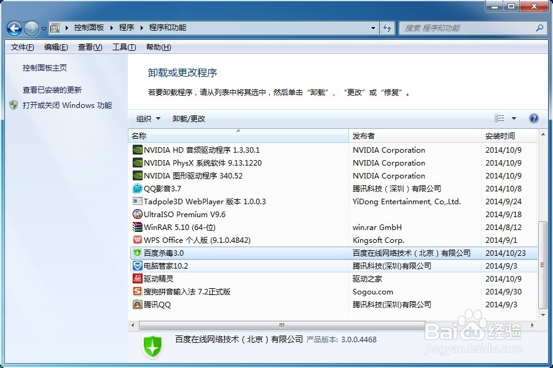Open the 工具(T) menu
Viewport: 553px width, 368px height.
pos(124,47)
